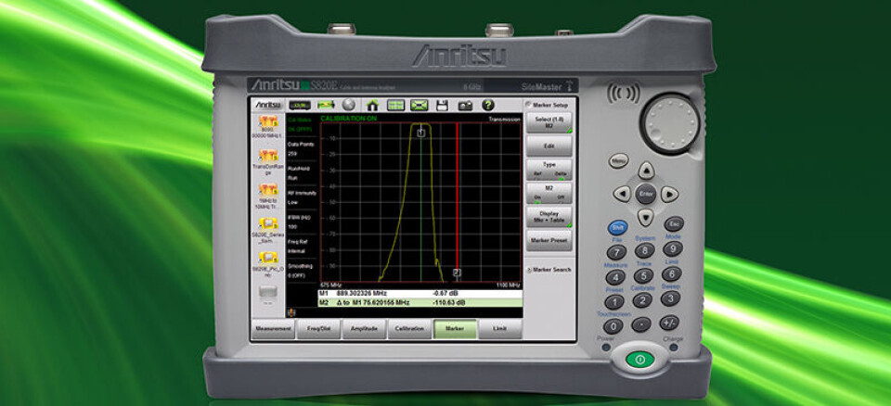
Task: Tap the Edit marker button
Action: click(x=549, y=146)
